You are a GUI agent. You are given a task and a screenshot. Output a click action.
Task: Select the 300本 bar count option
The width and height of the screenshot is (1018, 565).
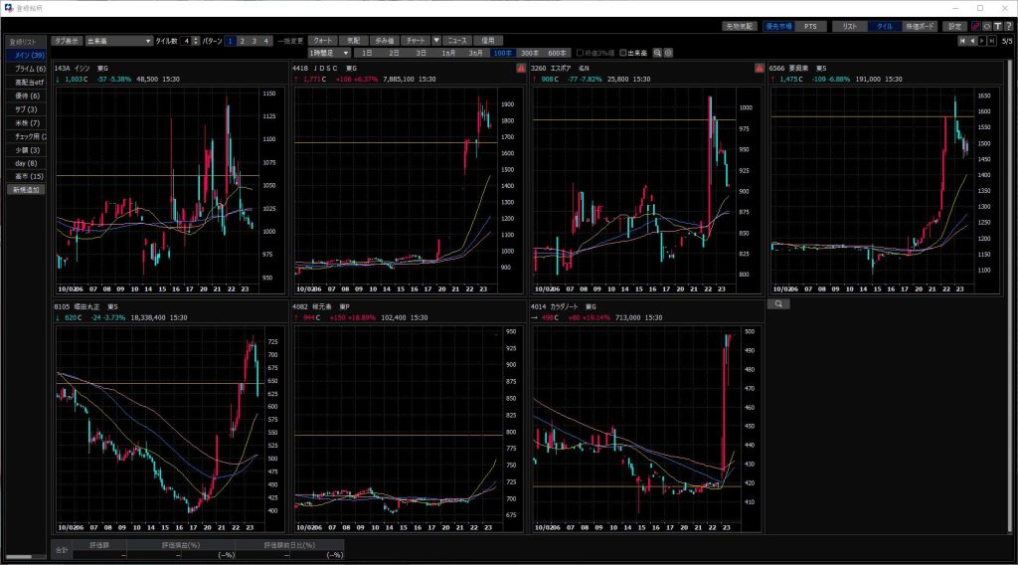[x=530, y=53]
